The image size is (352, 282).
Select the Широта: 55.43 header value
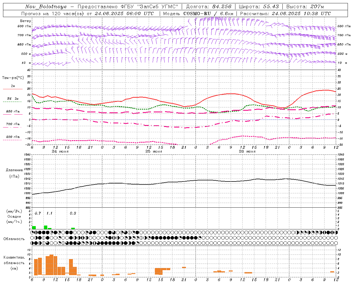coord(259,7)
